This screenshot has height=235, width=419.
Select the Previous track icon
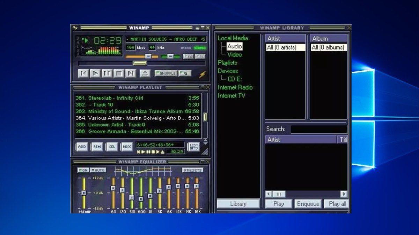pyautogui.click(x=84, y=73)
